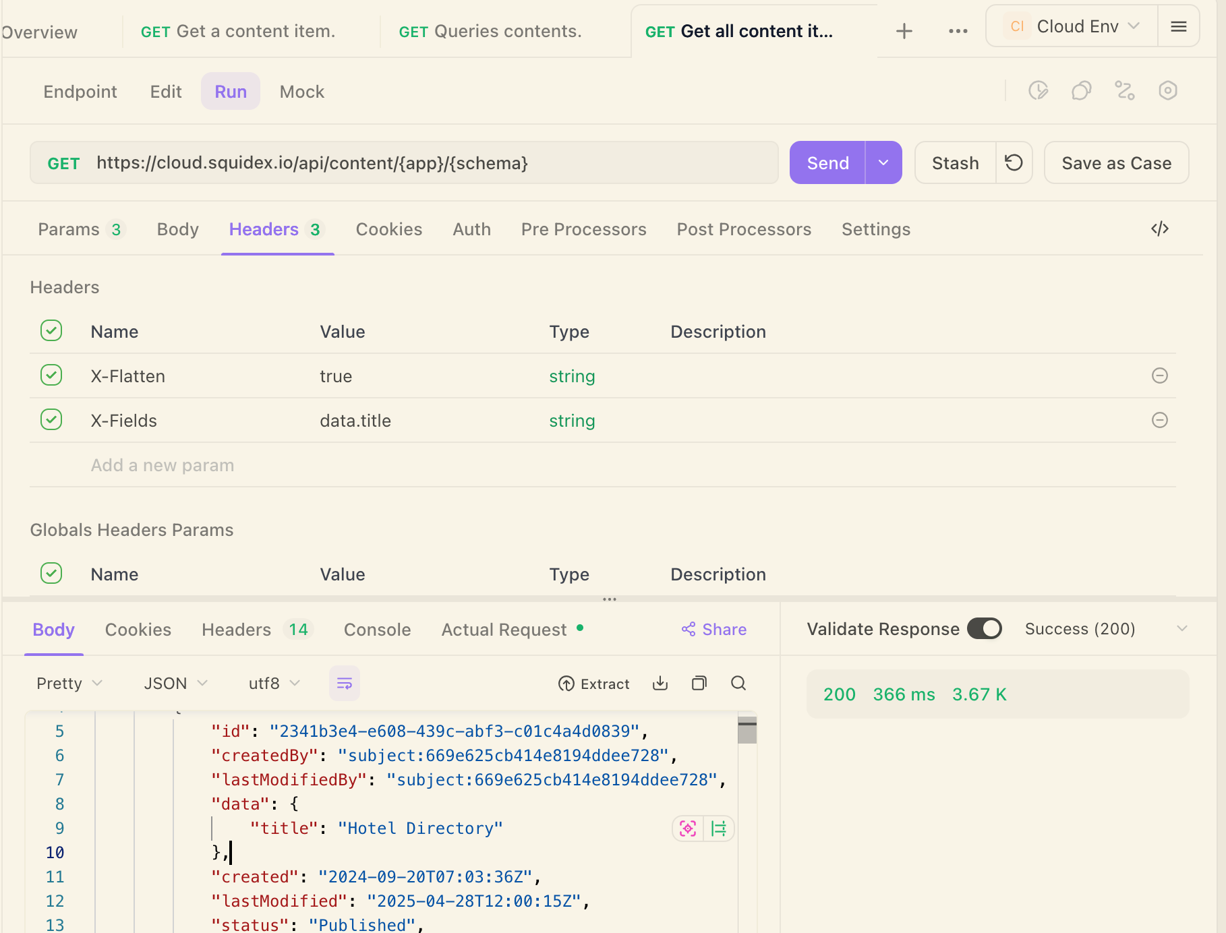This screenshot has width=1226, height=933.
Task: Open the more tabs ellipsis menu
Action: (958, 31)
